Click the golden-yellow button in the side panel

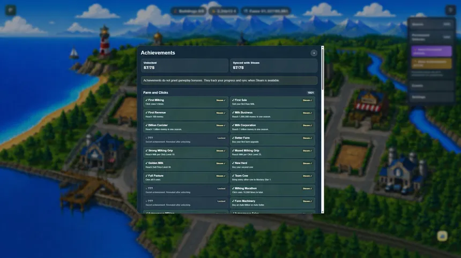[432, 63]
